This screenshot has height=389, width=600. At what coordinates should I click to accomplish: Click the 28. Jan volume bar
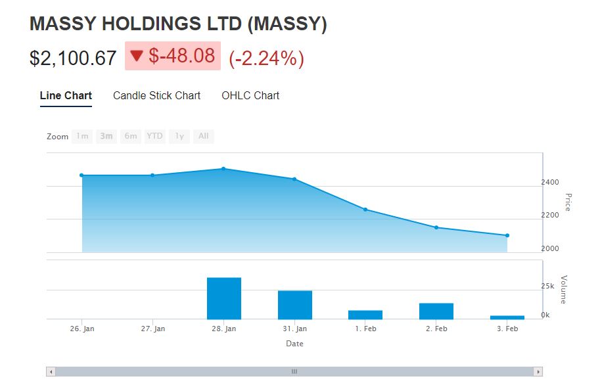[224, 298]
